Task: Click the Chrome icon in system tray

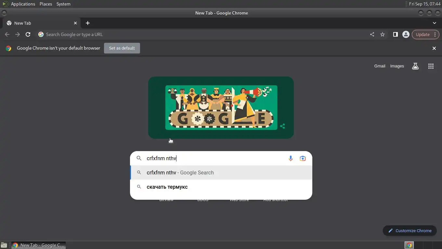Action: point(409,245)
